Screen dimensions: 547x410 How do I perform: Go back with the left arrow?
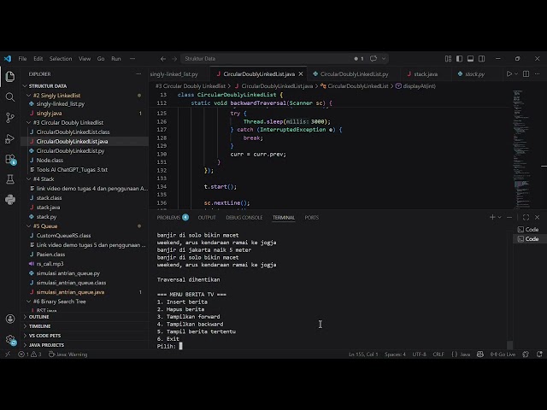tap(163, 59)
